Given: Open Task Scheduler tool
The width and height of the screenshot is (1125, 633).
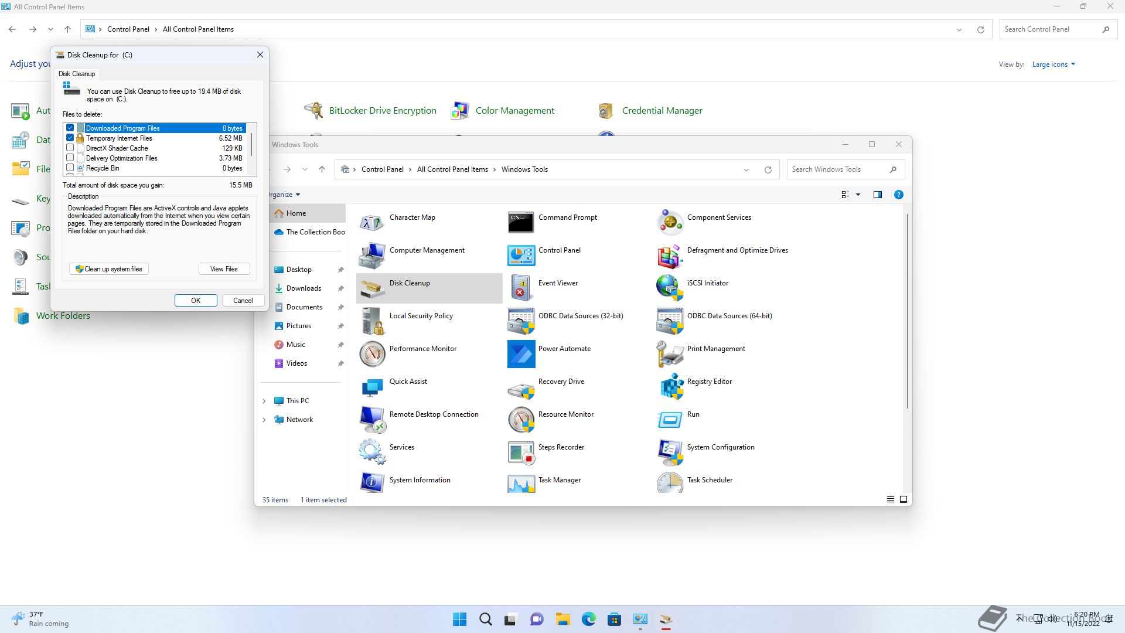Looking at the screenshot, I should pos(670,483).
